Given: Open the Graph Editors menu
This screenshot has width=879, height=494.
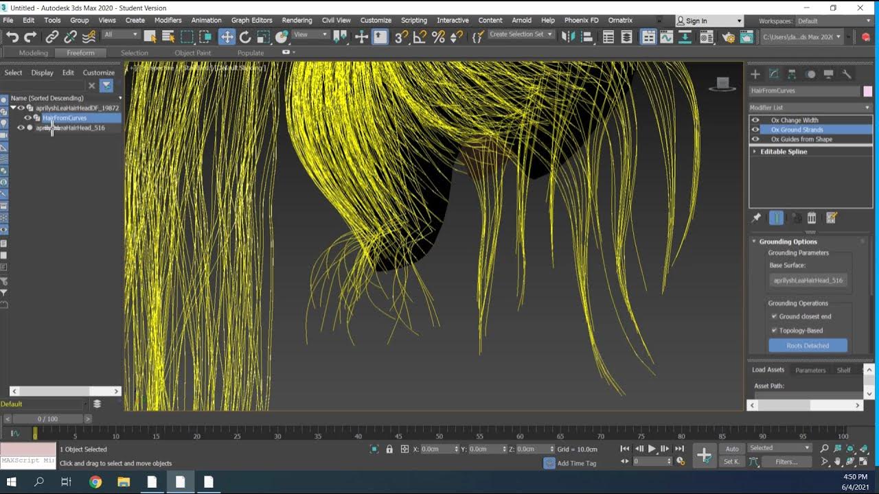Looking at the screenshot, I should pos(251,21).
